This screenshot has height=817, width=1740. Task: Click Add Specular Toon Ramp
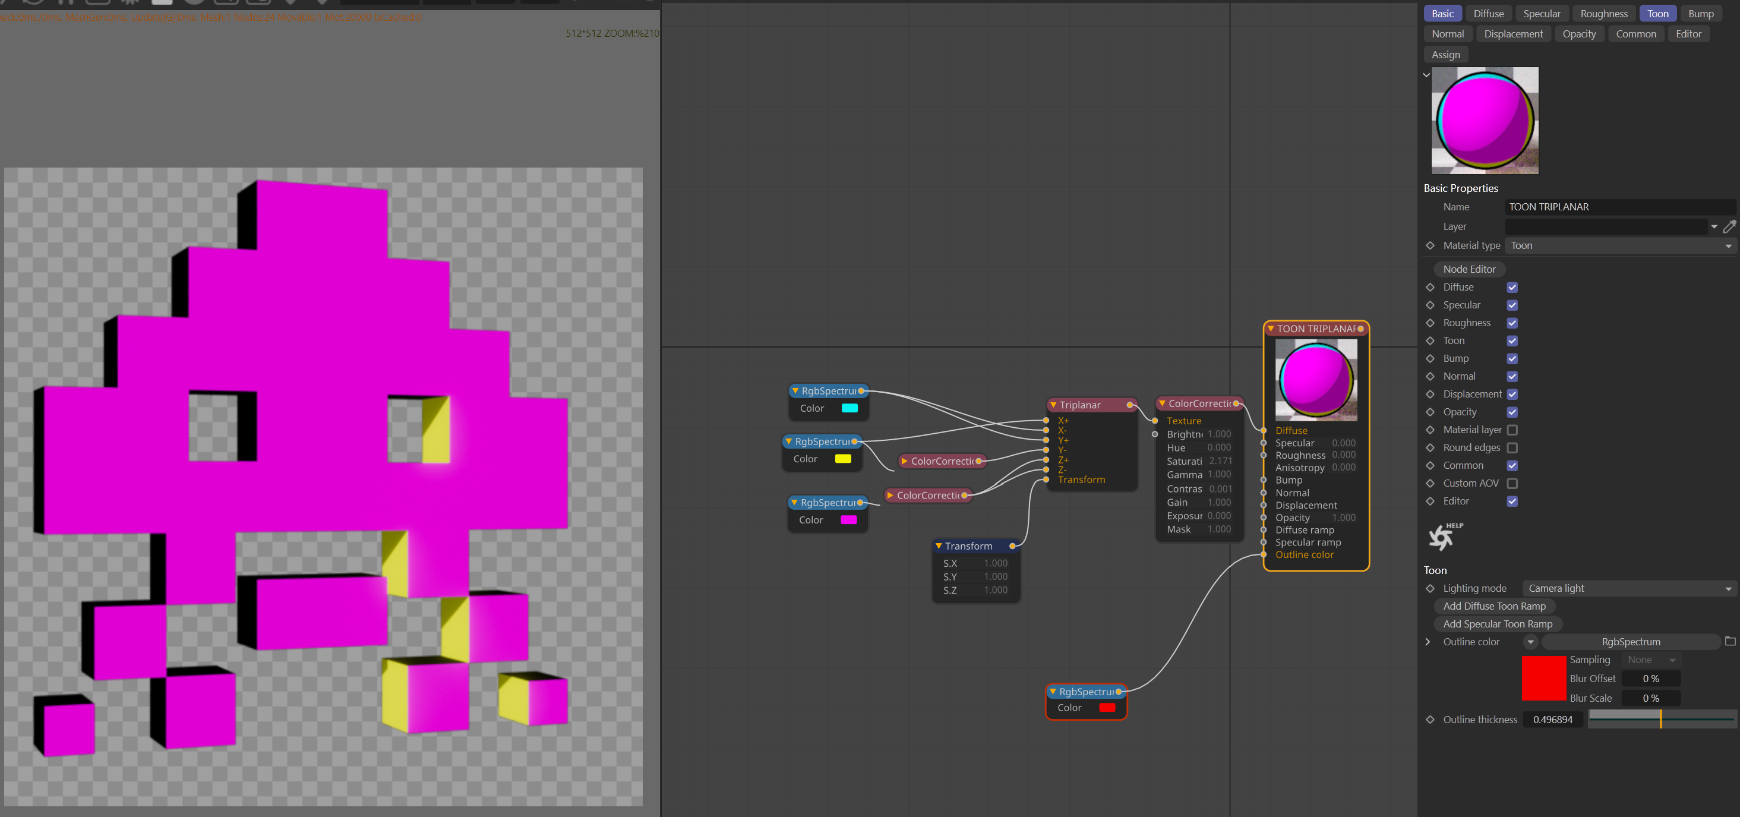point(1498,624)
